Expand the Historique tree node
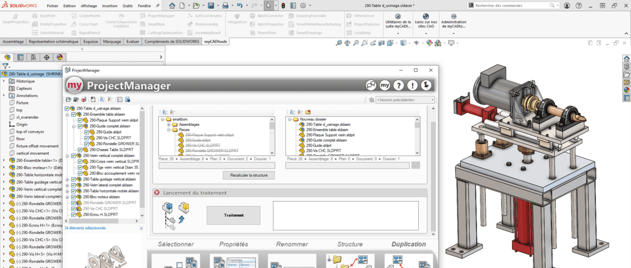 click(x=4, y=81)
